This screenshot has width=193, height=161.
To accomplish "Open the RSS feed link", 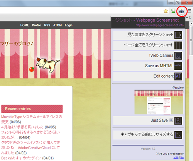I will point(47,25).
